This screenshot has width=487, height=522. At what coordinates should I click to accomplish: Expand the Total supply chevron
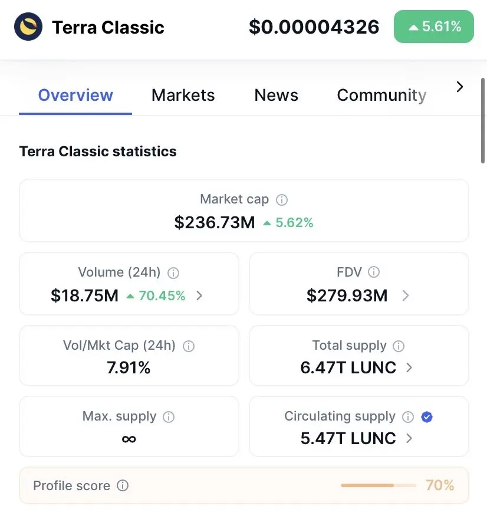coord(410,367)
